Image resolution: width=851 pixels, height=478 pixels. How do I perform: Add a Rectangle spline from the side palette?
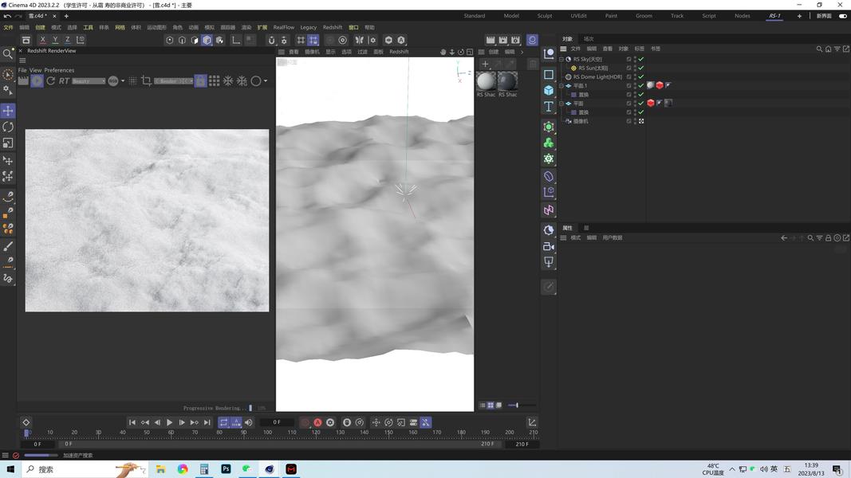tap(549, 74)
